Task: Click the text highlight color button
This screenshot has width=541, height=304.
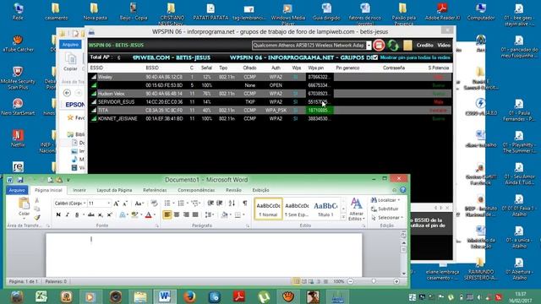Action: (x=134, y=214)
